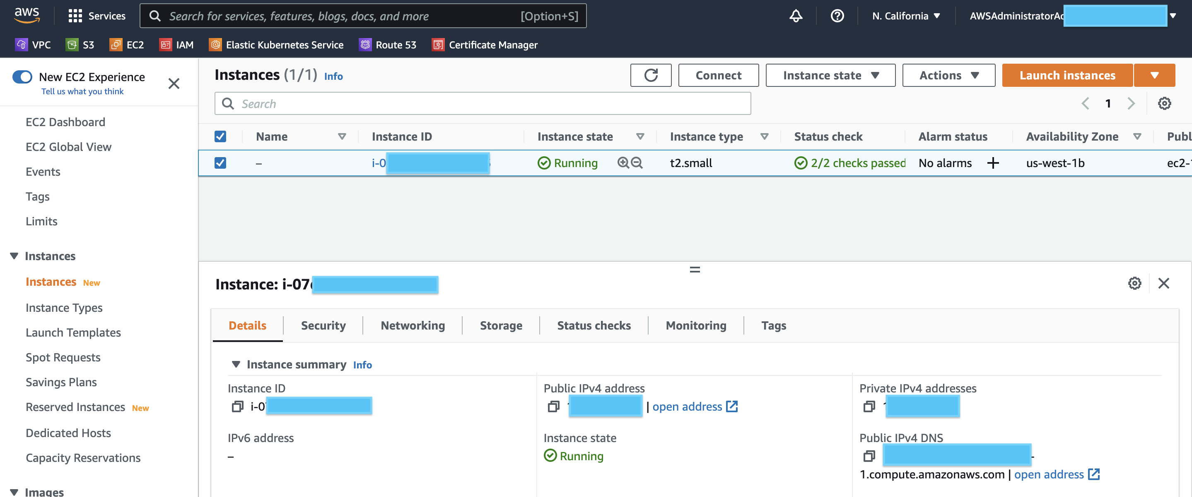This screenshot has width=1192, height=497.
Task: Open EC2 shortcut in favorites bar
Action: pos(127,45)
